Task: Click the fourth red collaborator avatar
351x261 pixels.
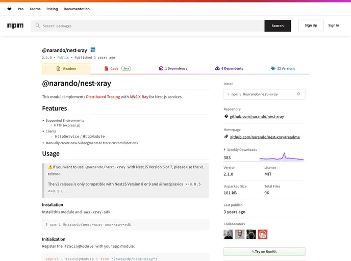Action: 263,234
